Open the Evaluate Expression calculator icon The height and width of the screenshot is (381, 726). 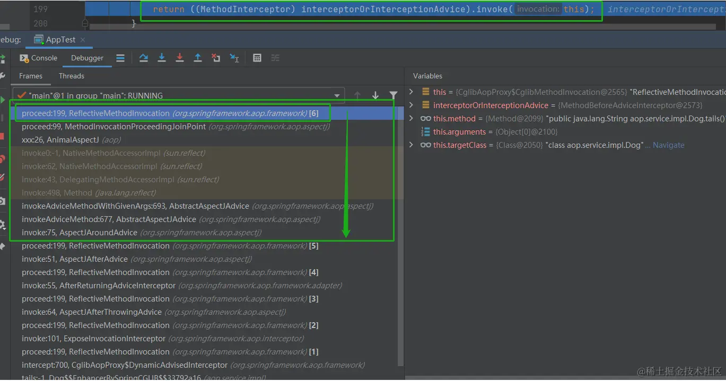(257, 58)
